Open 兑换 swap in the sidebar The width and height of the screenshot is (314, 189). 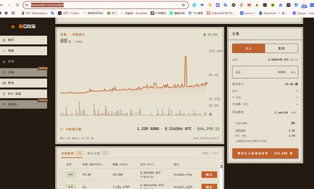tap(24, 72)
